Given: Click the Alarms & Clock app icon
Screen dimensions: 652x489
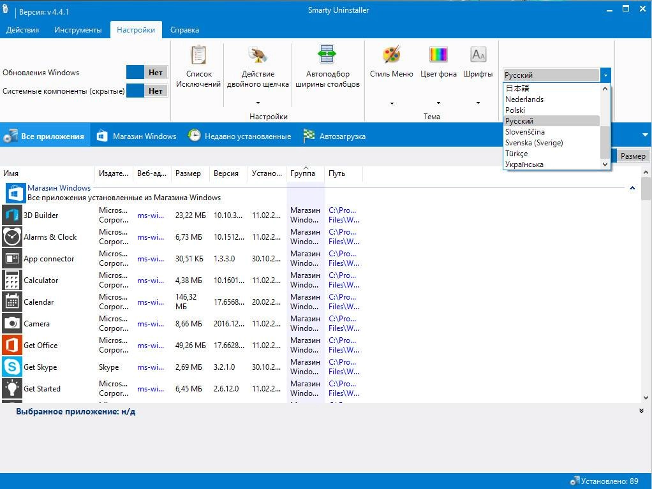Looking at the screenshot, I should pyautogui.click(x=12, y=237).
